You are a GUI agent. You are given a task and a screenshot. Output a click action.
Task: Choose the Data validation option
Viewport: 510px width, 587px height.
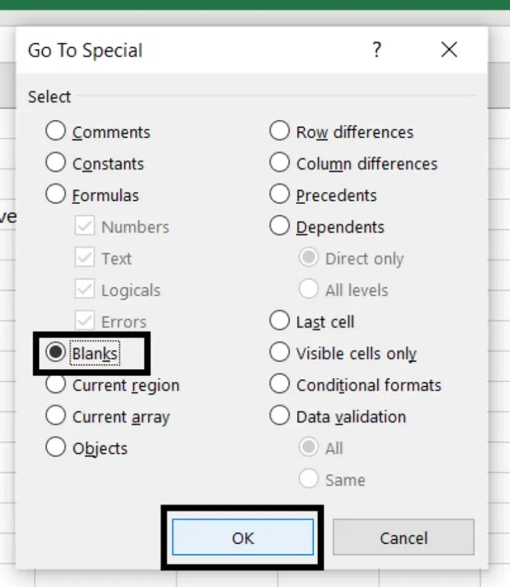pyautogui.click(x=280, y=416)
